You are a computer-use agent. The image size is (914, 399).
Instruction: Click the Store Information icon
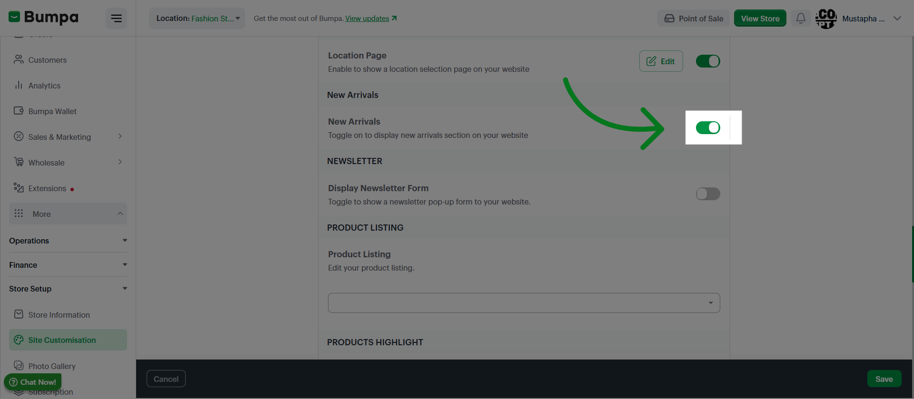[19, 314]
